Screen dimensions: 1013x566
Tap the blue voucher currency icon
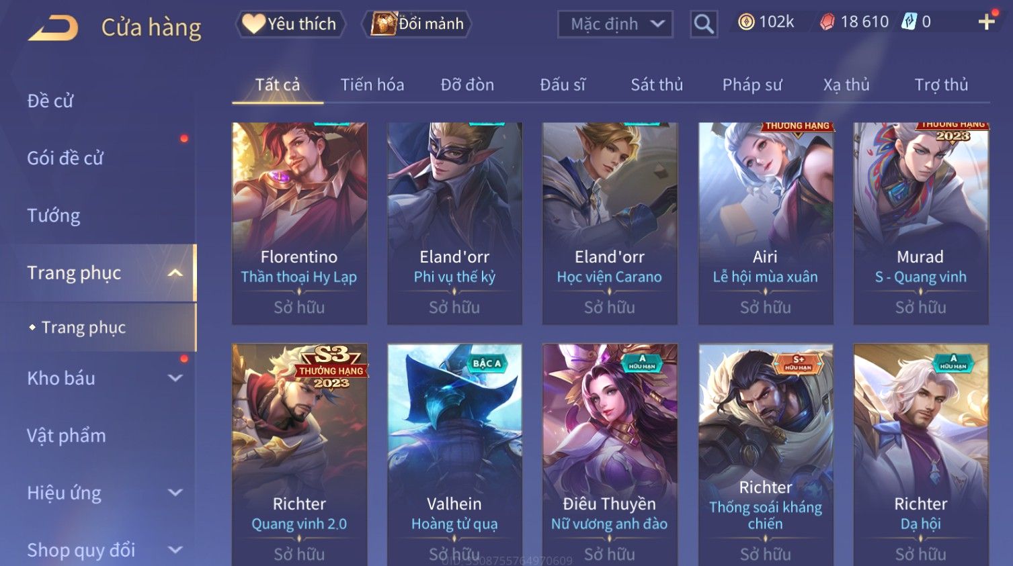(909, 21)
